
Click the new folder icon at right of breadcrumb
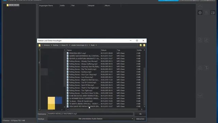(144, 45)
